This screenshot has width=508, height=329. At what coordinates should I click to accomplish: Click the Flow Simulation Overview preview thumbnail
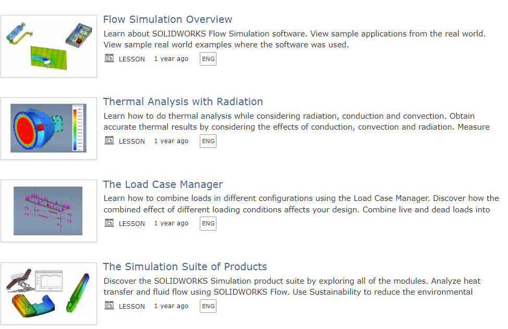pos(49,46)
